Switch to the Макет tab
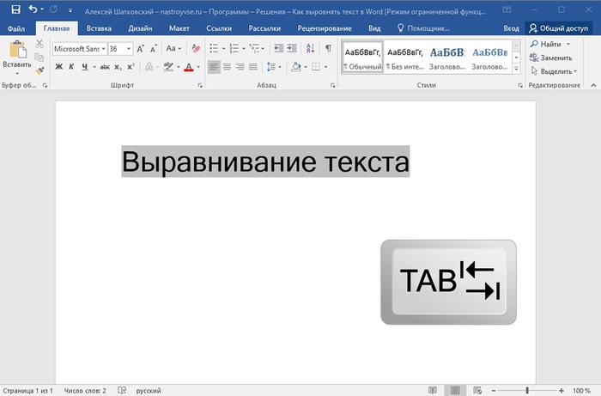Viewport: 601px width, 396px height. [179, 27]
